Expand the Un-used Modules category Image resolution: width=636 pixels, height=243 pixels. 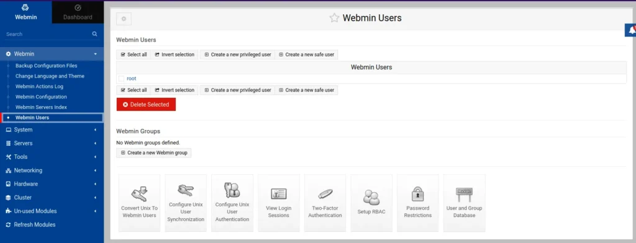coord(52,211)
